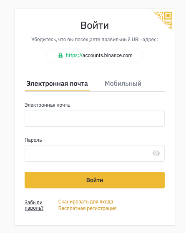Open QR code login via corner icon
The height and width of the screenshot is (233, 186).
164,20
